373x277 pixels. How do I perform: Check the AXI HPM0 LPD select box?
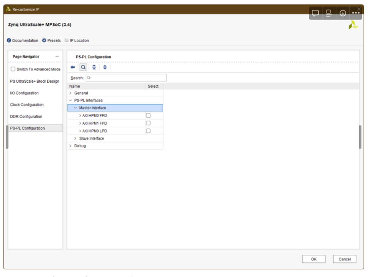click(x=148, y=131)
